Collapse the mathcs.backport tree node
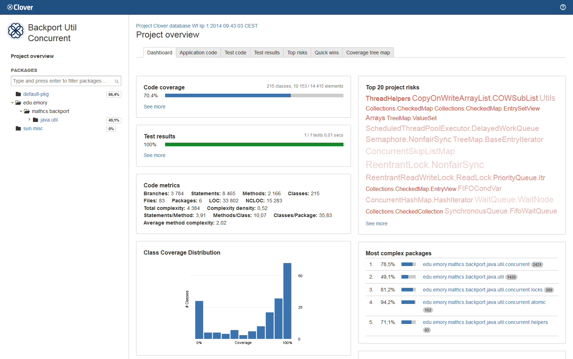 [x=21, y=111]
